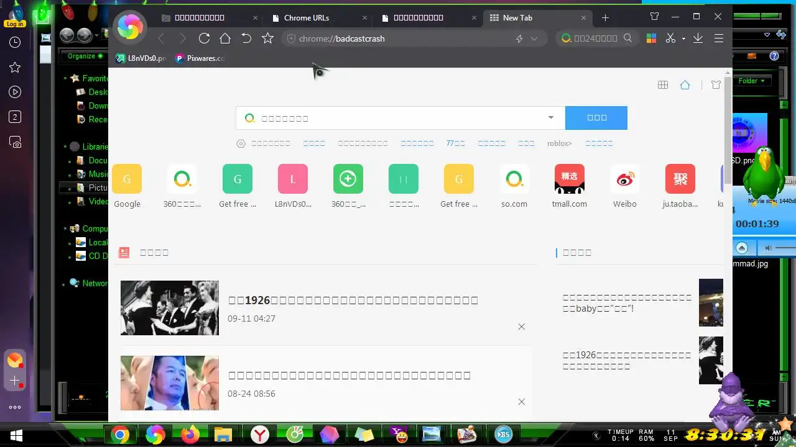Open File Explorer from the taskbar
The height and width of the screenshot is (447, 796).
(224, 435)
